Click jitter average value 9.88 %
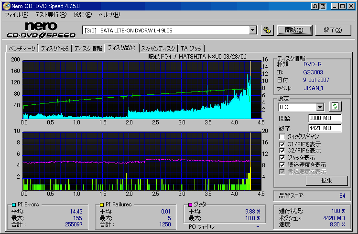 coord(253,212)
